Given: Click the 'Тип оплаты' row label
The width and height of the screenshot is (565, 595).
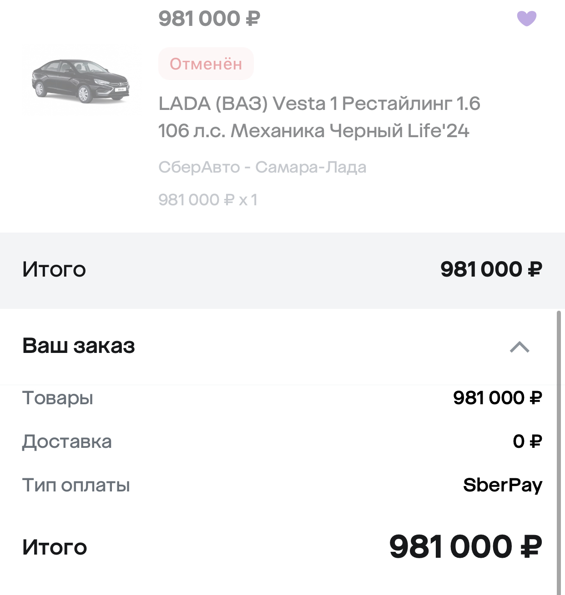Looking at the screenshot, I should (x=76, y=485).
